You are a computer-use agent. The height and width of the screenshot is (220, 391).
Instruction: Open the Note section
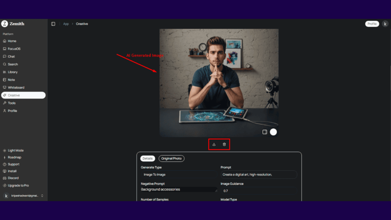(13, 79)
